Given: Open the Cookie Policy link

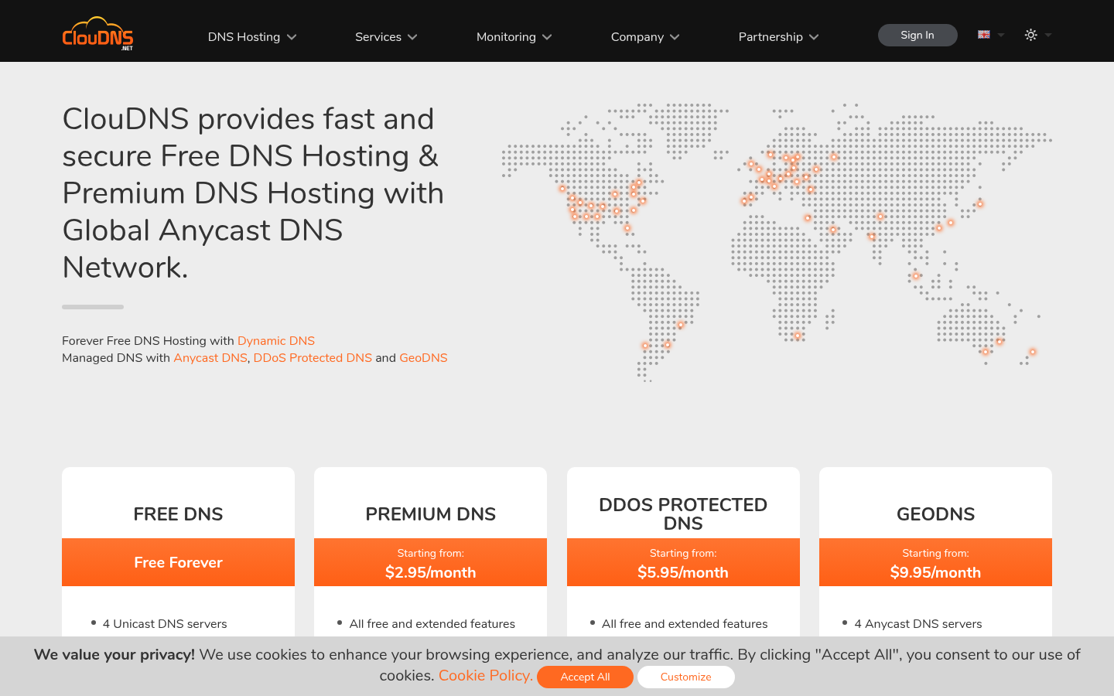Looking at the screenshot, I should click(x=485, y=675).
